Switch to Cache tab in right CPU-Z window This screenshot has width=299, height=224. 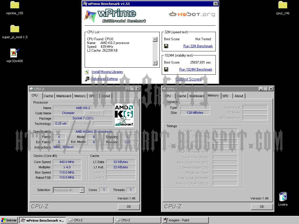181,96
